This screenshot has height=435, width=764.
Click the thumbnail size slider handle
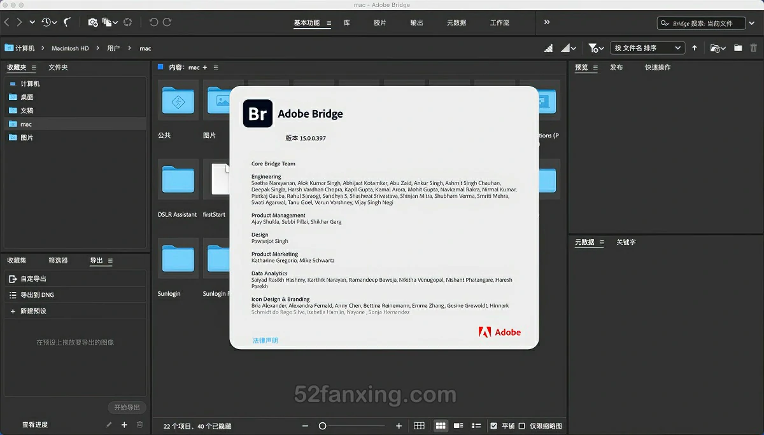[x=322, y=426]
